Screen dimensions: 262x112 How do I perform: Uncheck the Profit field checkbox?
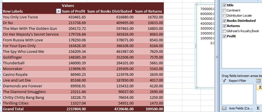click(224, 36)
